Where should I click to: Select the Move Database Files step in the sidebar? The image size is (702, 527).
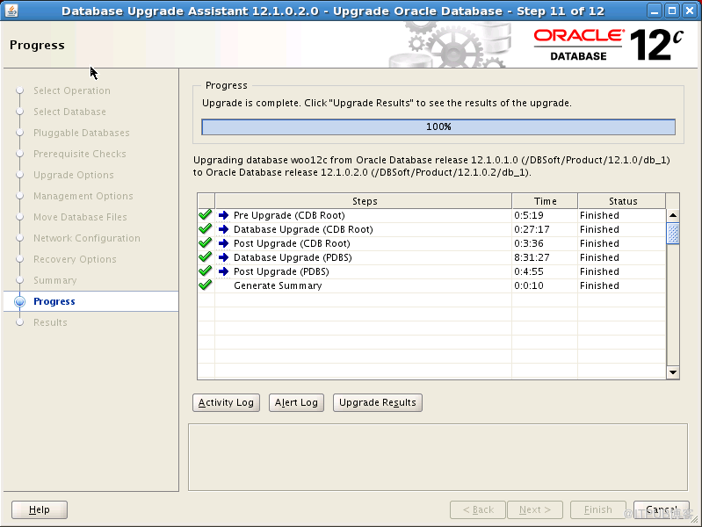80,217
